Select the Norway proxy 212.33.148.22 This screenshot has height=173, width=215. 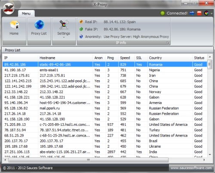104,92
